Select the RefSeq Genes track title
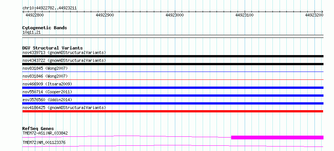 point(38,129)
